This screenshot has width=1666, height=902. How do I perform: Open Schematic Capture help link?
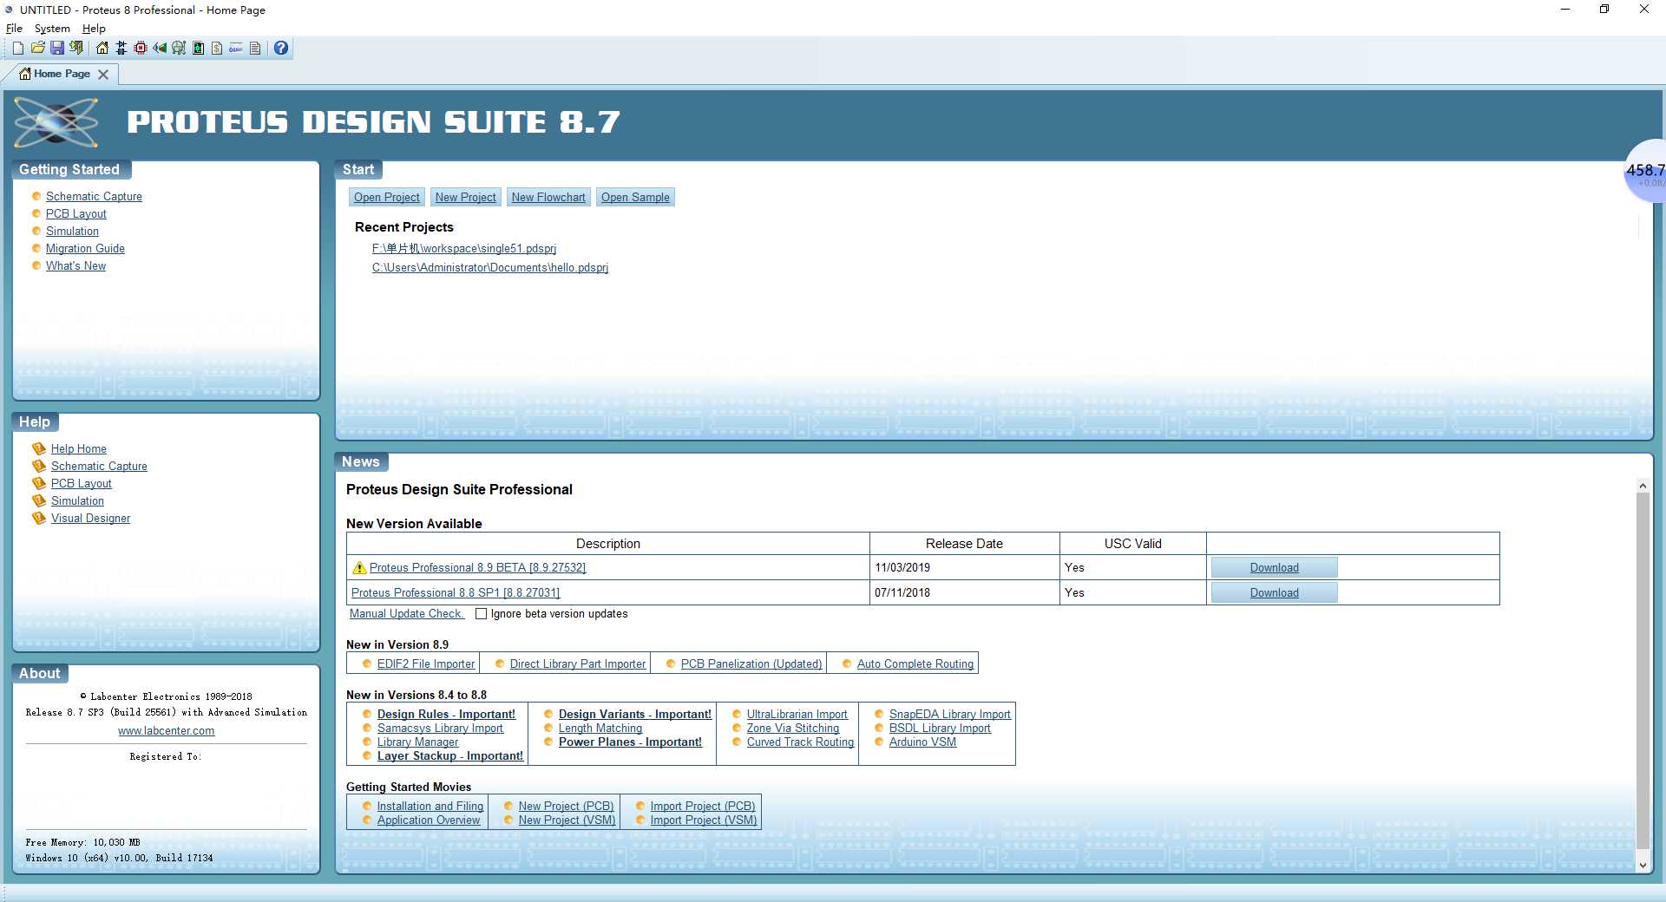(99, 467)
